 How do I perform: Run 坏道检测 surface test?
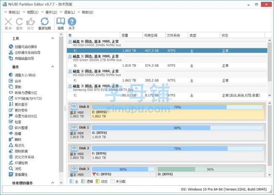(18, 163)
